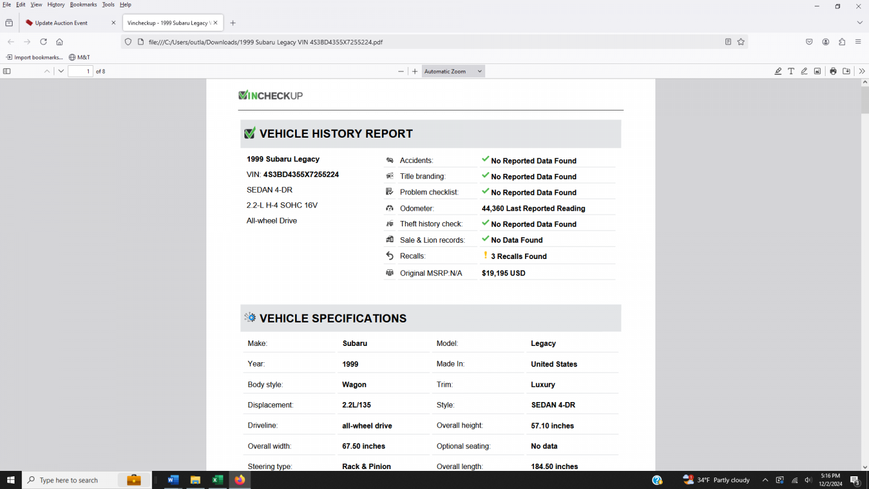Open the File menu
This screenshot has width=869, height=489.
point(7,4)
